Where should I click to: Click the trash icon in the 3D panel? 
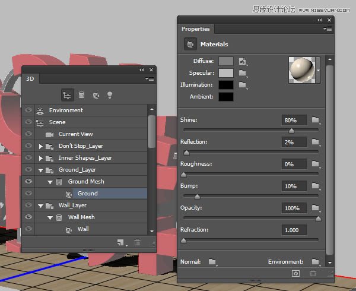click(x=138, y=242)
